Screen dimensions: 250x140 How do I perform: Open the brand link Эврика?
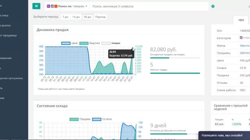[245, 45]
